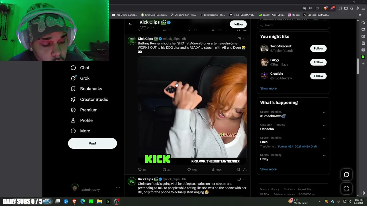Show hidden system tray icons
The width and height of the screenshot is (367, 206).
click(x=320, y=201)
